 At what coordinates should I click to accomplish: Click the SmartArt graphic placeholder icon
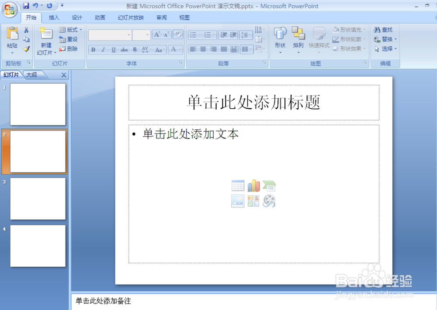coord(269,185)
